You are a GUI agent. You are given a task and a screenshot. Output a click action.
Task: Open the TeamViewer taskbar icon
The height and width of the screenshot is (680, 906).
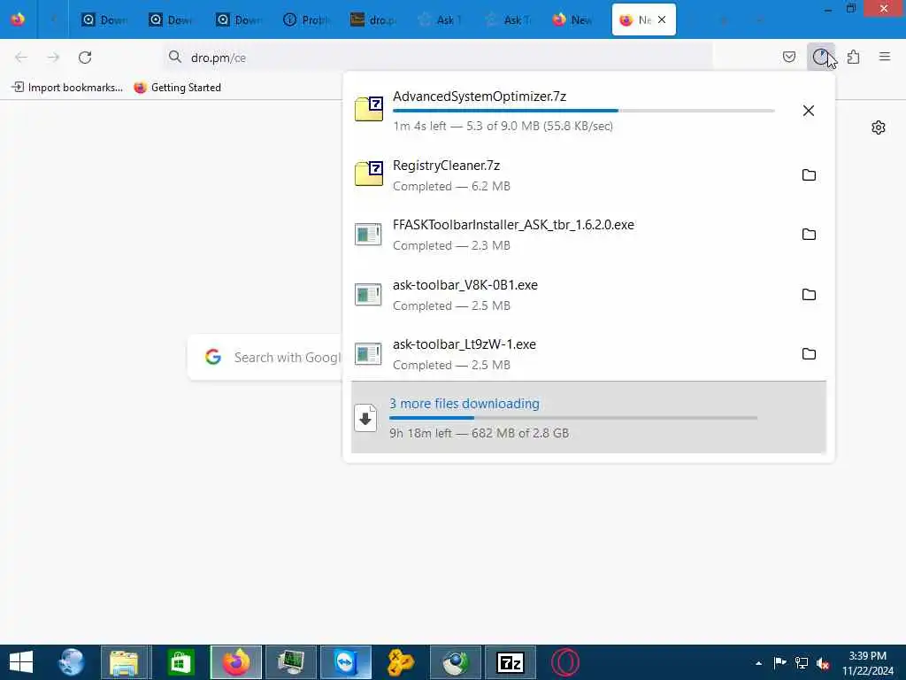[346, 662]
